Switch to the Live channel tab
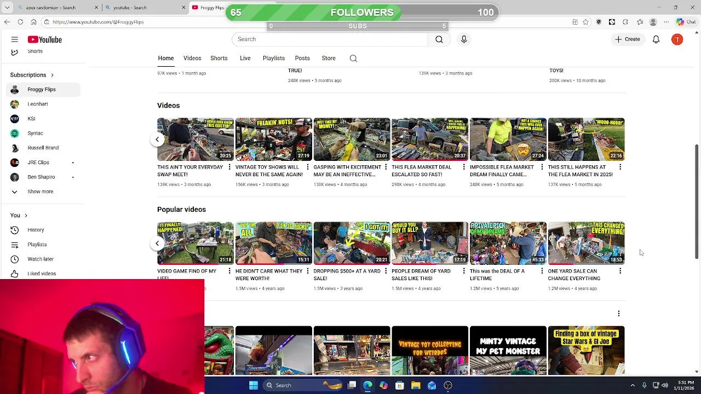This screenshot has height=394, width=701. [245, 59]
